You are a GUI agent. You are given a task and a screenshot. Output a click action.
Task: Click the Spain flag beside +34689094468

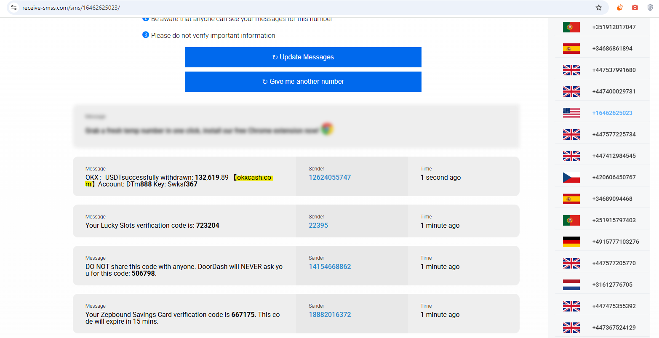click(571, 199)
